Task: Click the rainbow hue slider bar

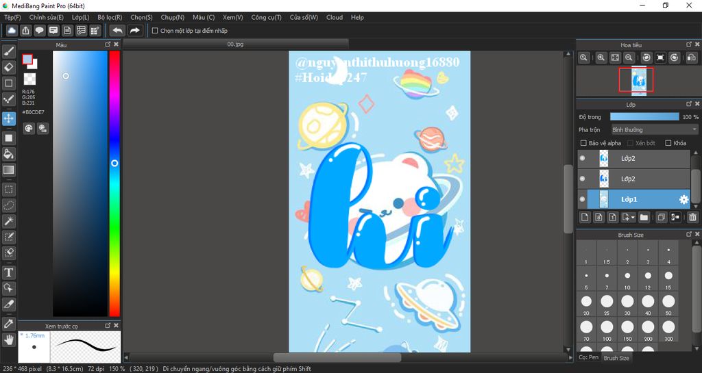Action: click(x=114, y=183)
